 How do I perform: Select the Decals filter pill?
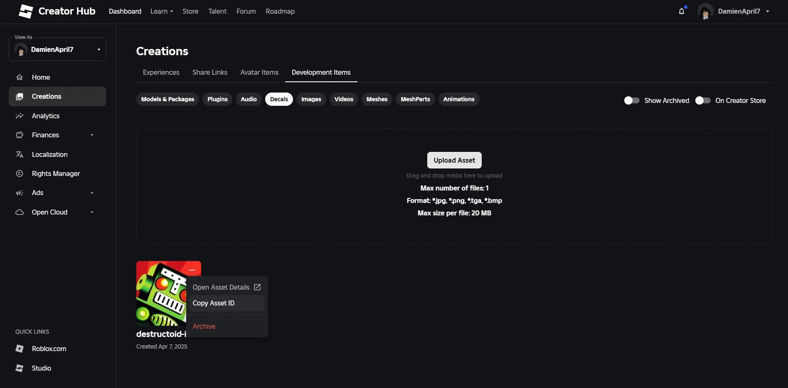(278, 99)
